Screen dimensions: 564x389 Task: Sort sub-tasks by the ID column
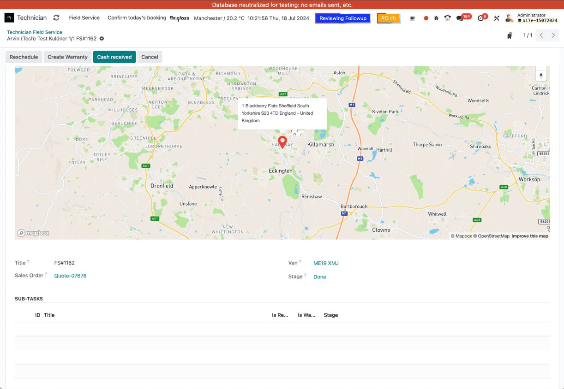pyautogui.click(x=38, y=315)
